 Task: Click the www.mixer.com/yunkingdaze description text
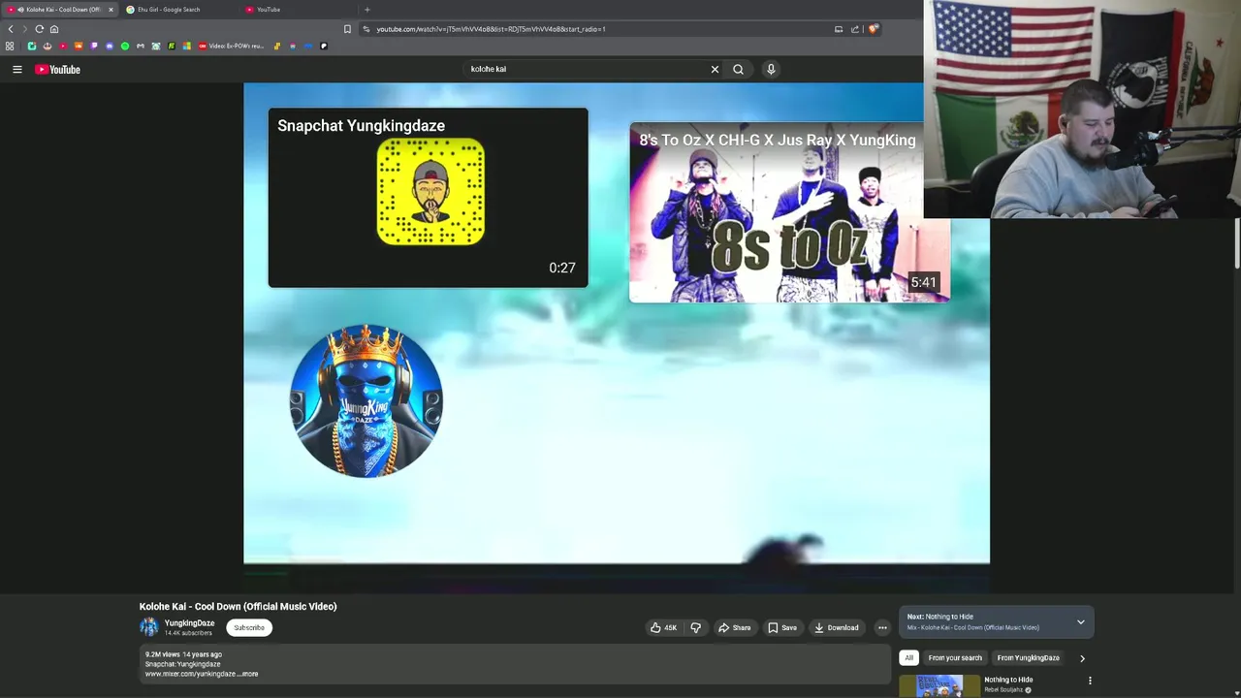pos(190,674)
